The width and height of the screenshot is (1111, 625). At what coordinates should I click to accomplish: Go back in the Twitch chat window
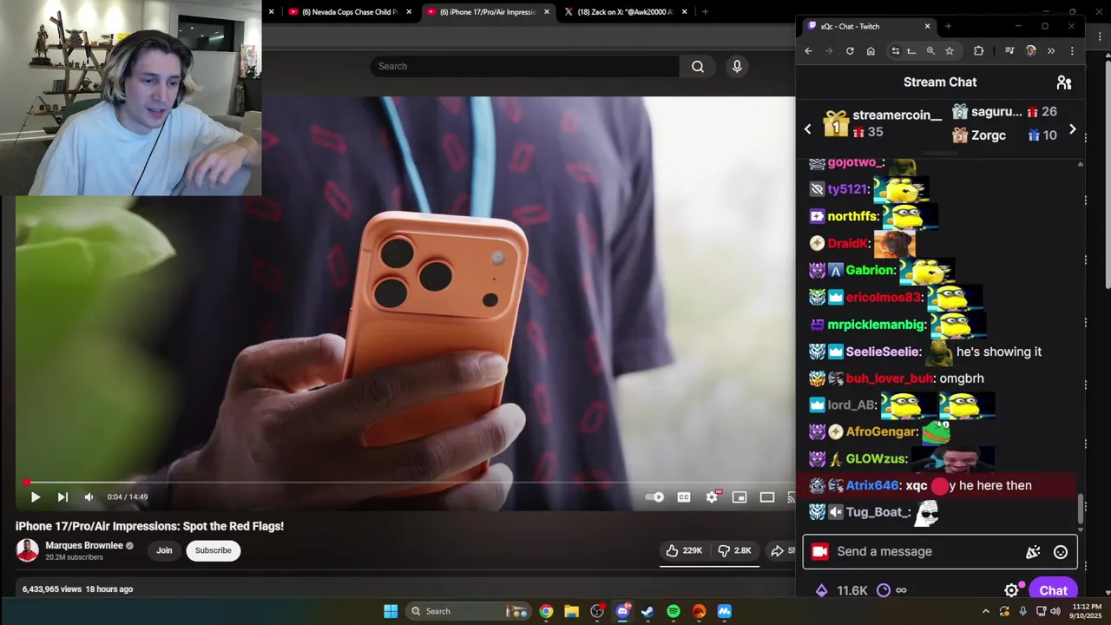pyautogui.click(x=808, y=51)
